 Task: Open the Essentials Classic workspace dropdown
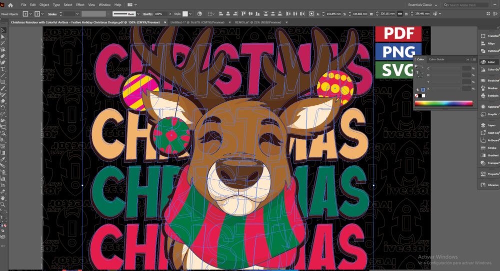click(422, 5)
